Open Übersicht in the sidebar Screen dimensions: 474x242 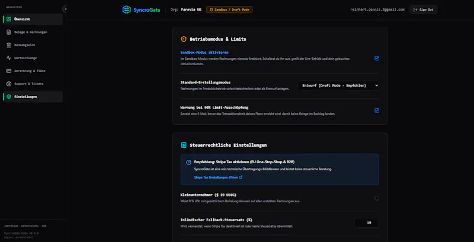pos(33,19)
